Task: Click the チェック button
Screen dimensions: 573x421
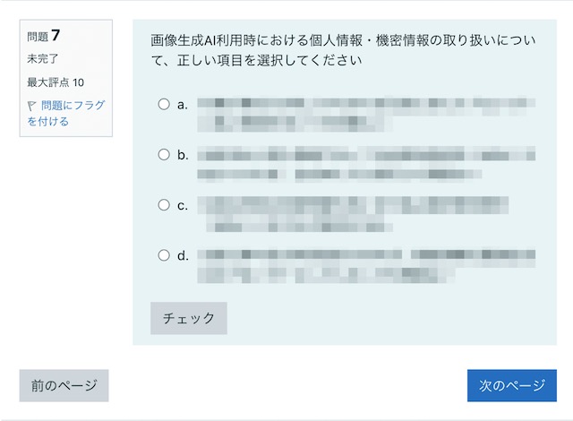Action: pyautogui.click(x=189, y=318)
